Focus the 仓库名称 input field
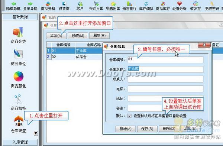Image resolution: width=223 pixels, height=146 pixels. 165,69
